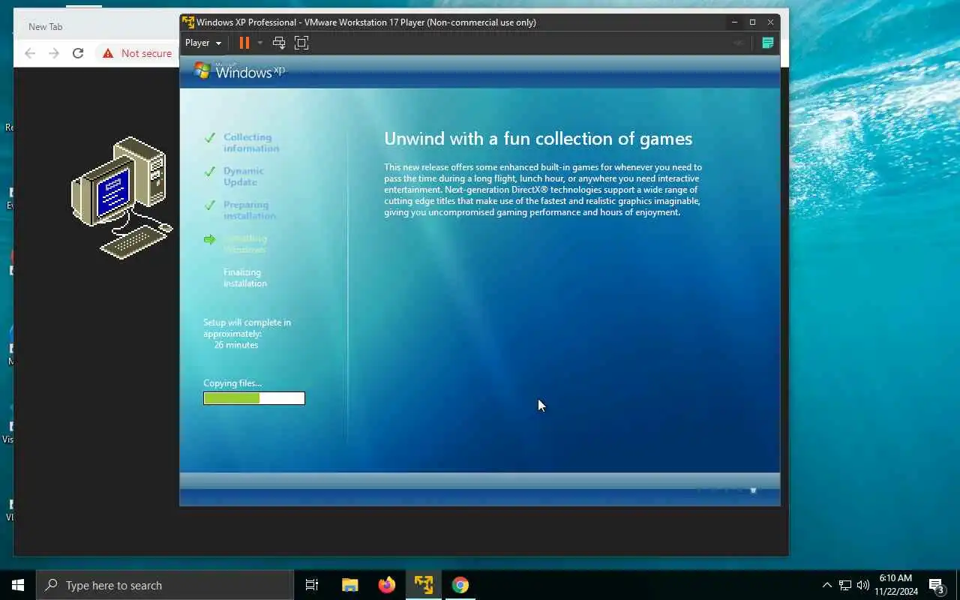Image resolution: width=960 pixels, height=600 pixels.
Task: Maximize the VMware Player window
Action: 752,22
